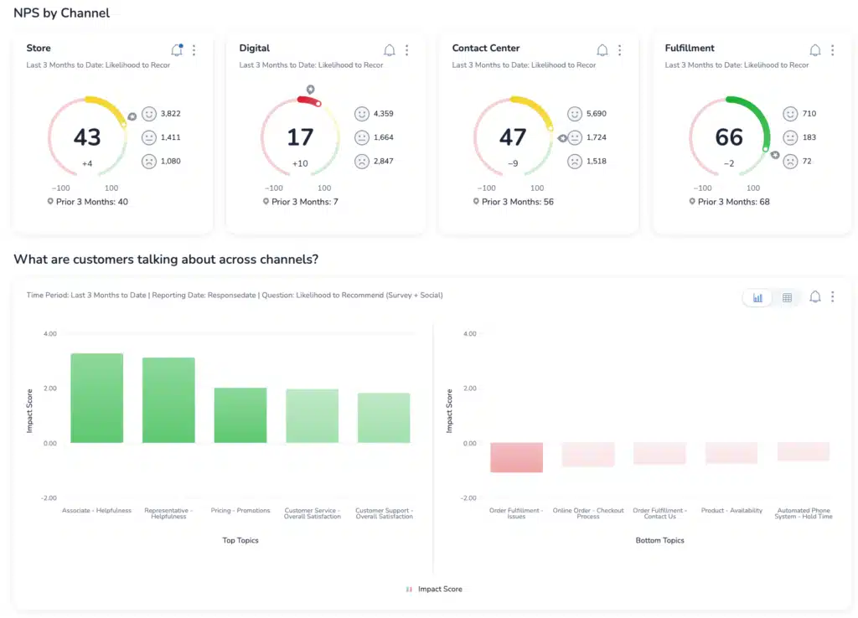The height and width of the screenshot is (618, 858).
Task: Click the Prior 3 Months: 40 link
Action: click(x=87, y=201)
